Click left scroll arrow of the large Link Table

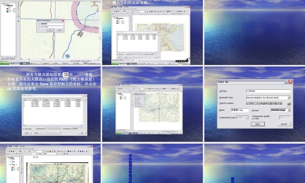(24, 125)
